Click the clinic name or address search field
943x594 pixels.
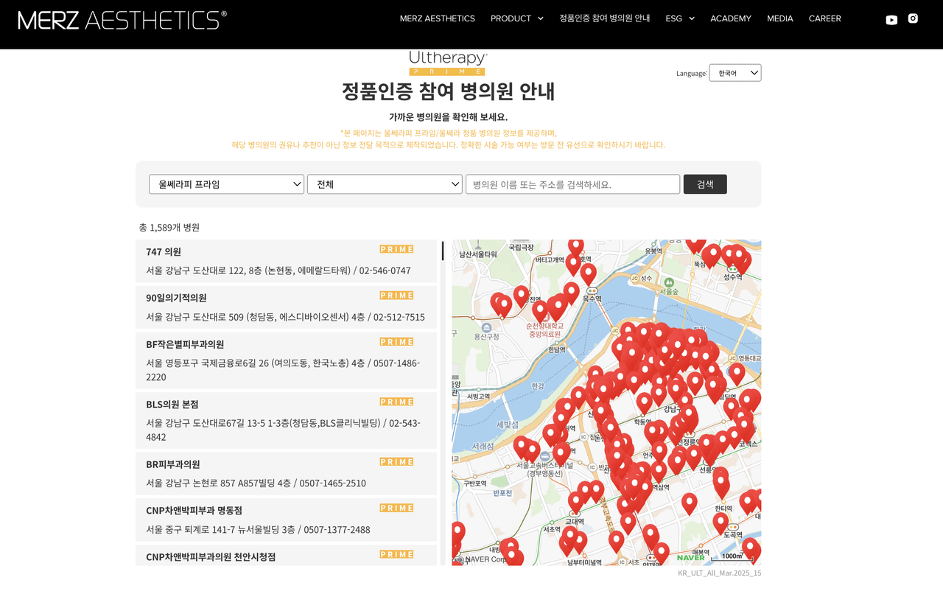(x=572, y=184)
